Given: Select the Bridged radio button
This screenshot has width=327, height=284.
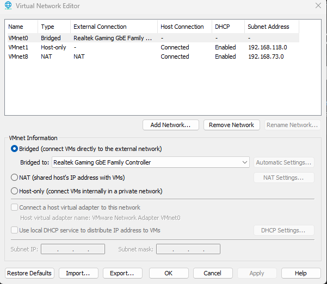Looking at the screenshot, I should (x=14, y=149).
